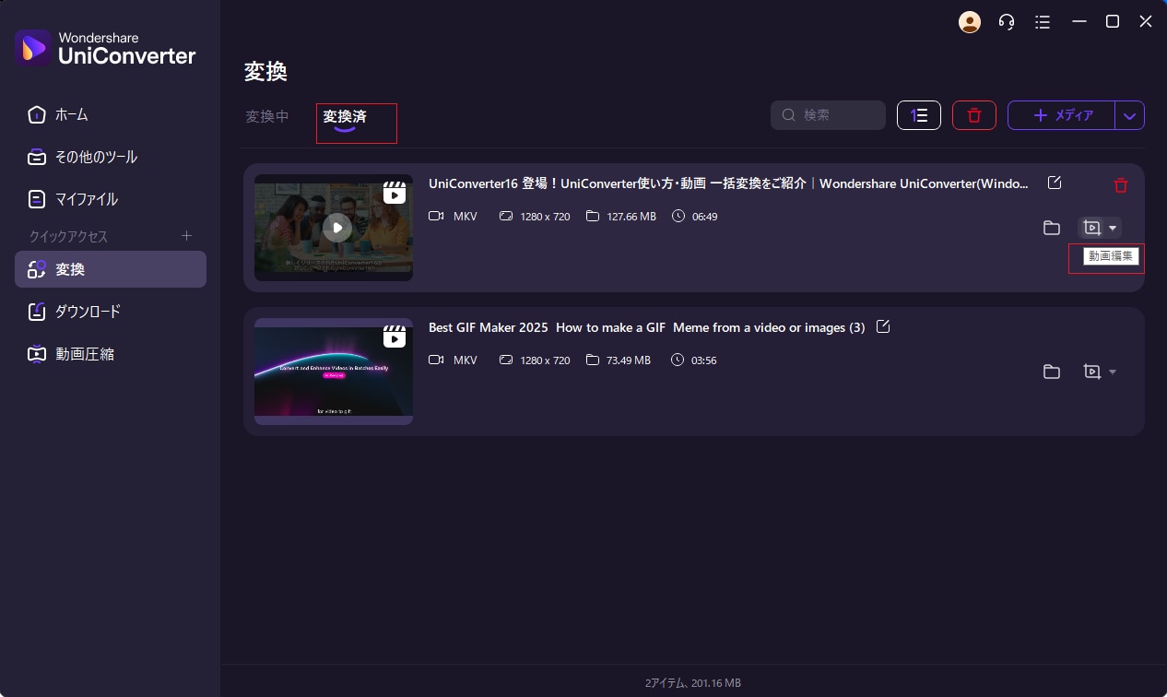This screenshot has width=1167, height=697.
Task: Click the list sort order button
Action: tap(919, 115)
